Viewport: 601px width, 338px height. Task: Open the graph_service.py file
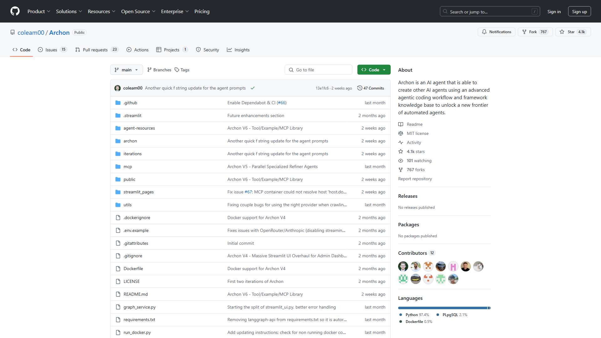click(x=140, y=307)
